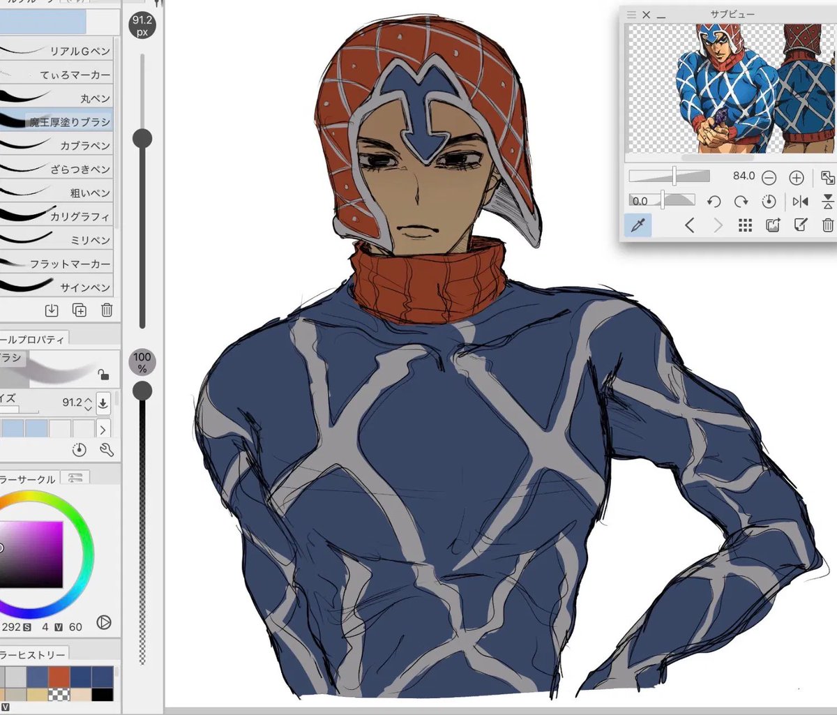Viewport: 837px width, 715px height.
Task: Toggle flip vertical in Sub View
Action: point(828,202)
